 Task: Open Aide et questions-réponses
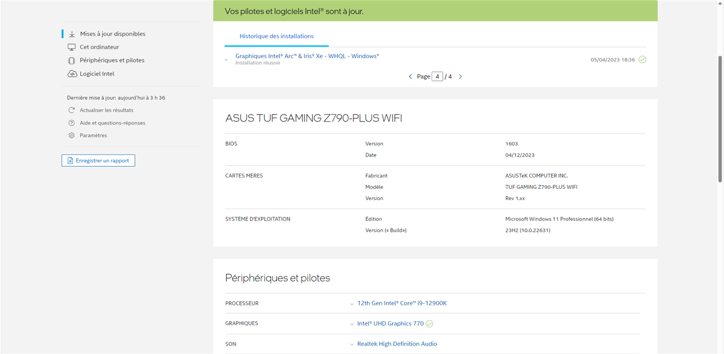[112, 123]
